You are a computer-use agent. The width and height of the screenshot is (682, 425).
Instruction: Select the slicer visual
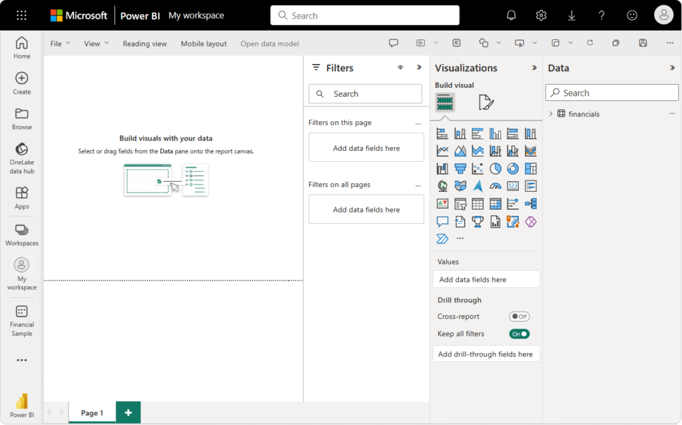click(460, 204)
